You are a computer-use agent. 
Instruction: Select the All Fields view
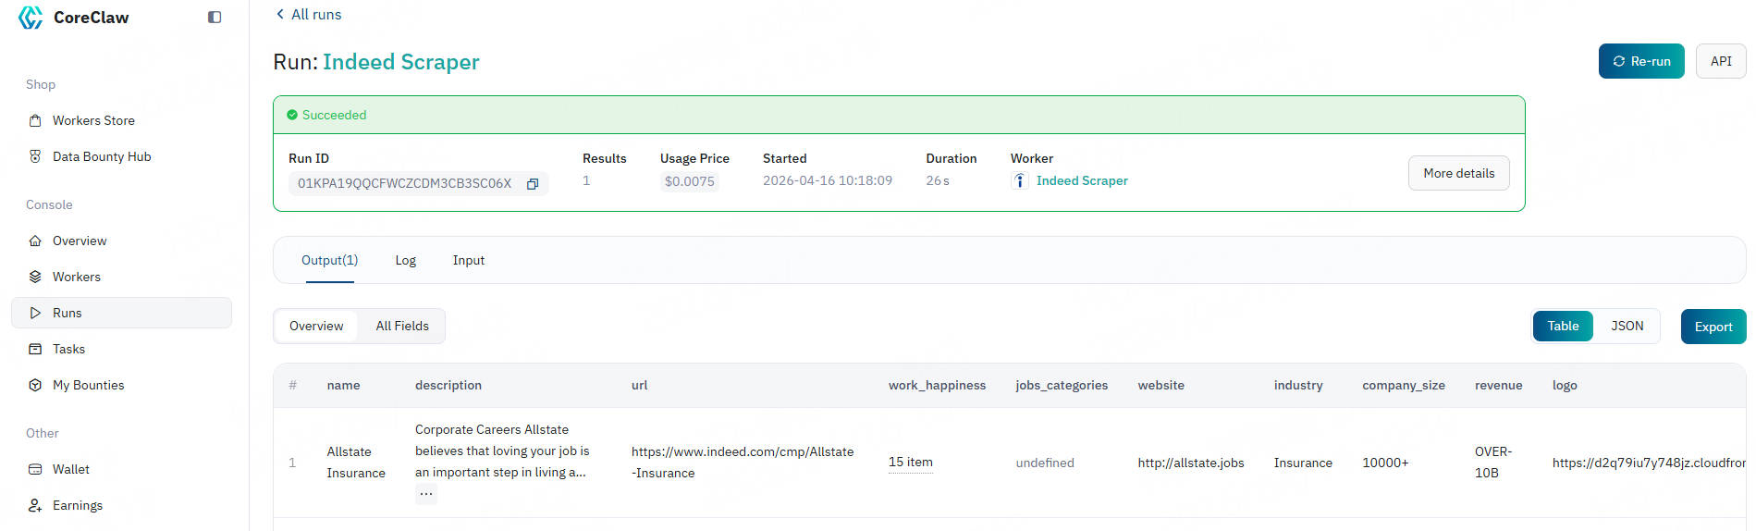point(402,326)
